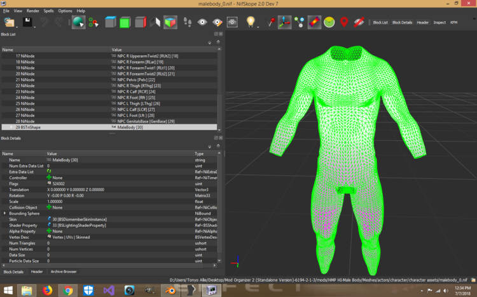Open the Load file icon

click(x=9, y=22)
